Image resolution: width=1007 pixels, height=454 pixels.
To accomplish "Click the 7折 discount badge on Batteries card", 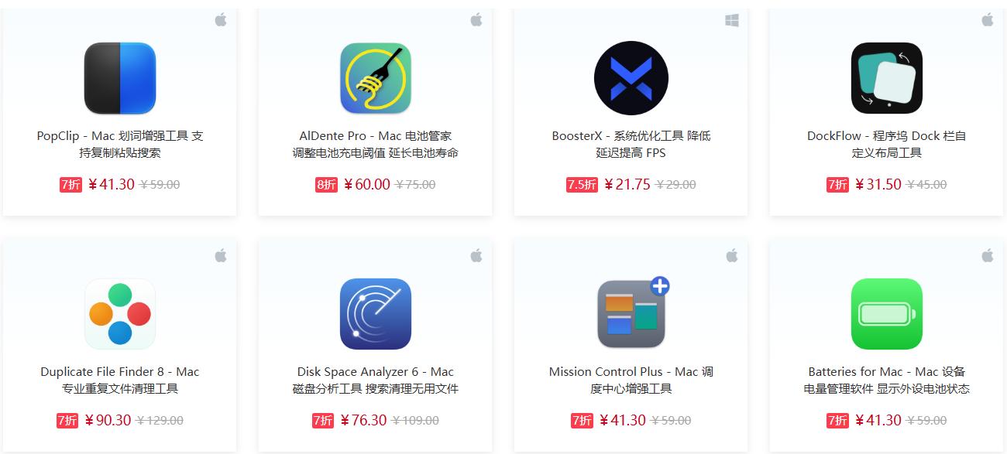I will pyautogui.click(x=837, y=421).
